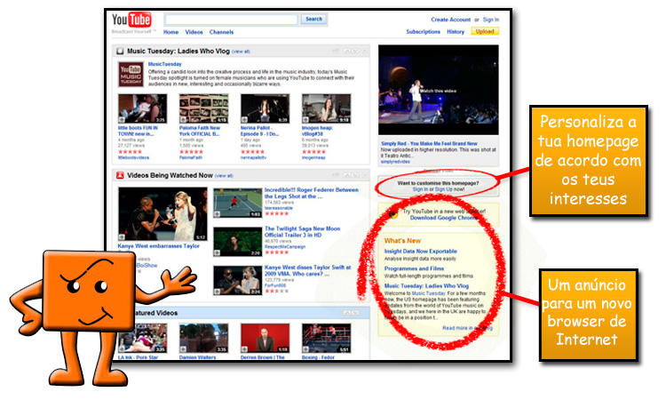Open History page

(456, 31)
